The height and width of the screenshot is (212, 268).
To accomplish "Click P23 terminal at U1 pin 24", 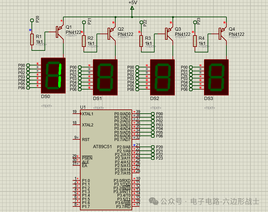I will pyautogui.click(x=153, y=158).
